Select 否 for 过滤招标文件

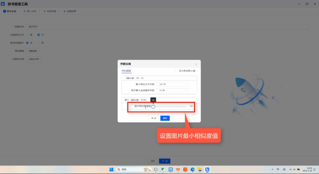[x=38, y=35]
